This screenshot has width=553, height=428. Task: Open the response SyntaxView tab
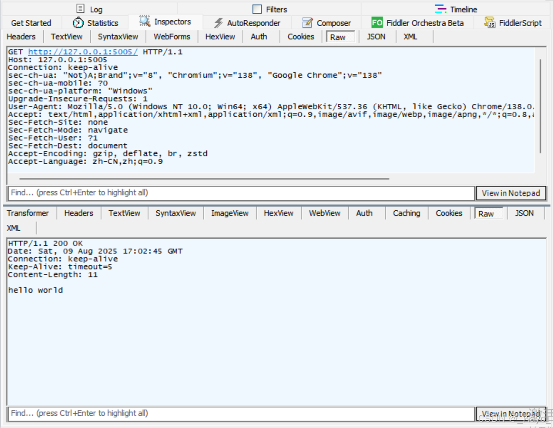(x=176, y=213)
